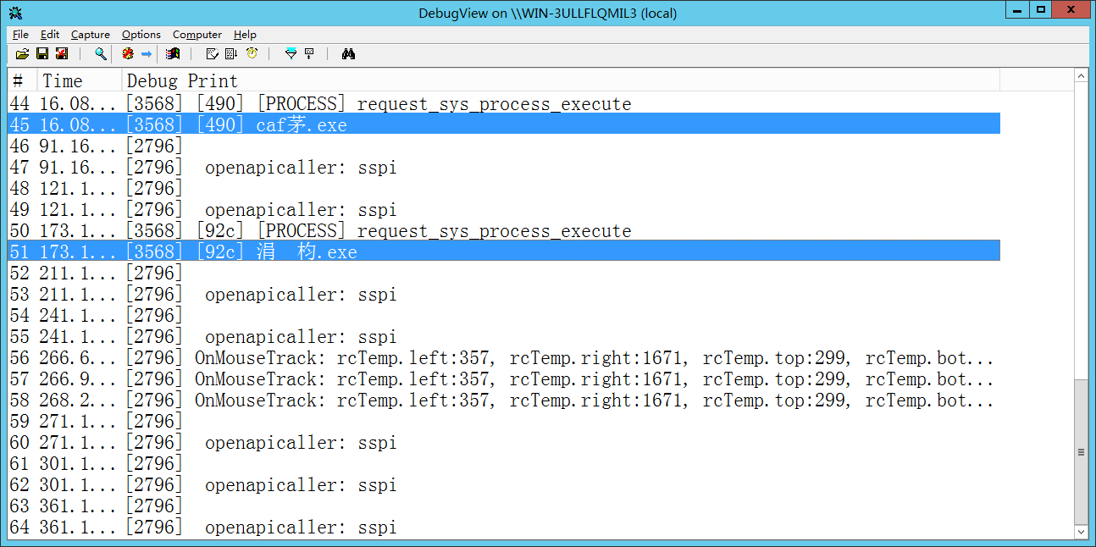Click the Open log file icon
This screenshot has width=1096, height=547.
(22, 53)
